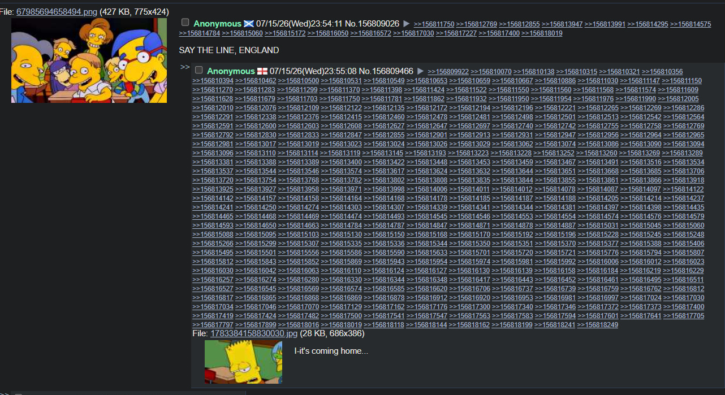Follow backlink >>156813947

562,24
